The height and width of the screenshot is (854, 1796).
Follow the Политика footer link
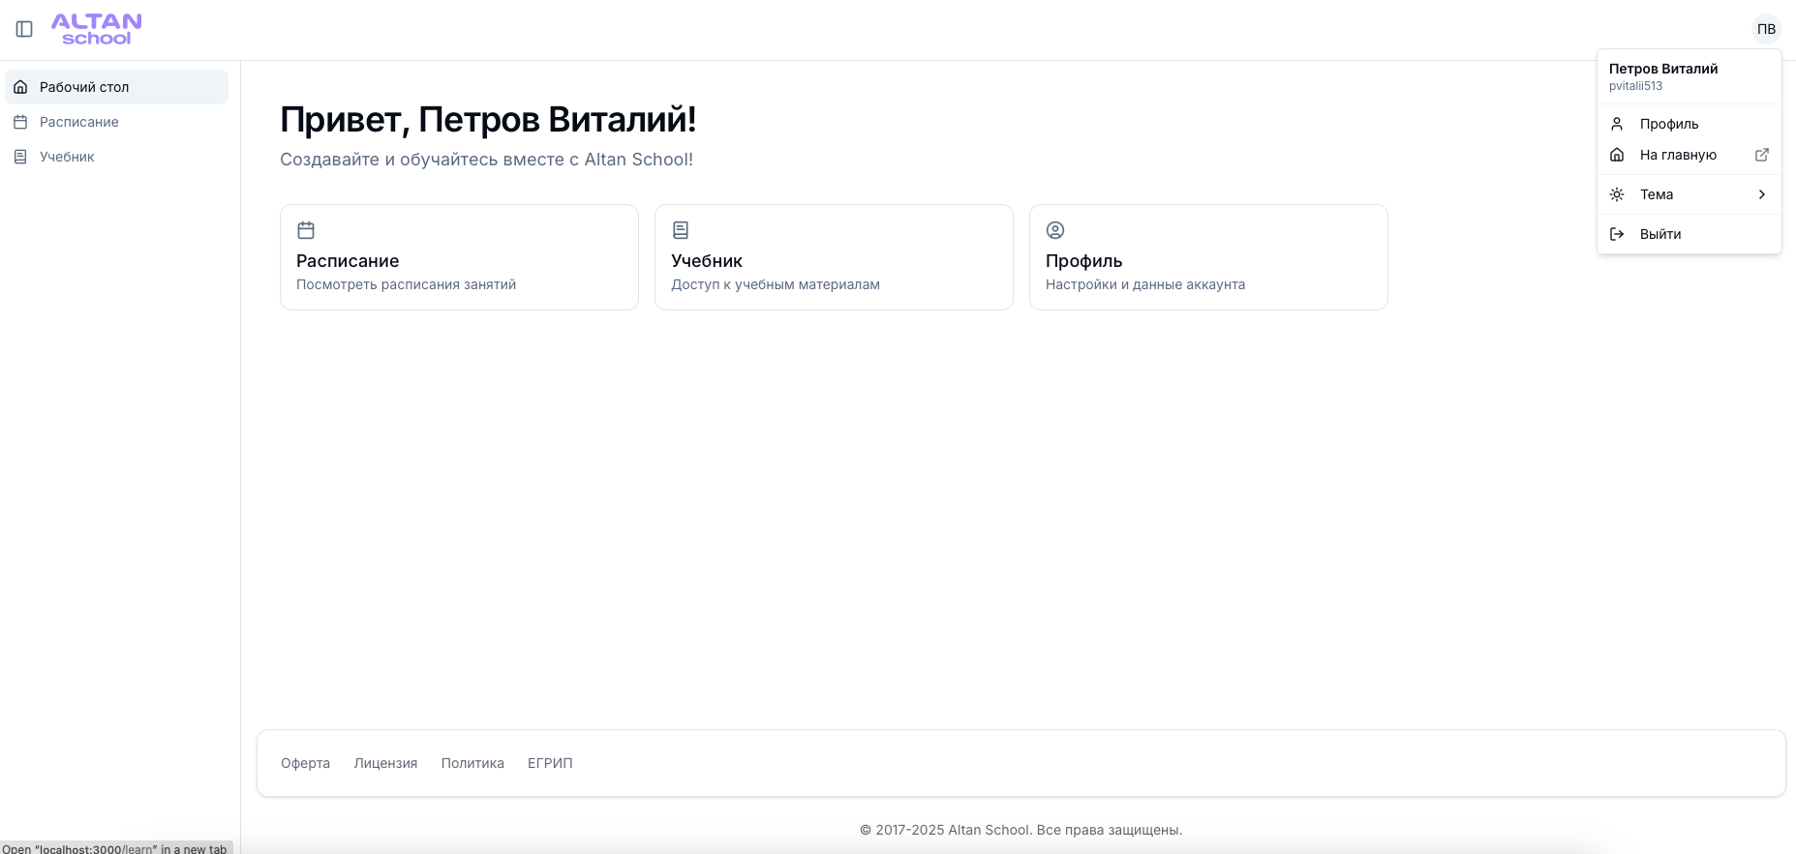click(x=472, y=763)
